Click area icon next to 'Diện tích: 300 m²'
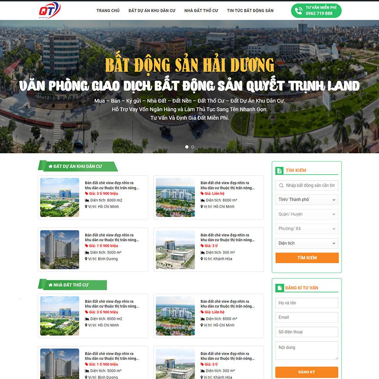This screenshot has width=379, height=379. 203,252
